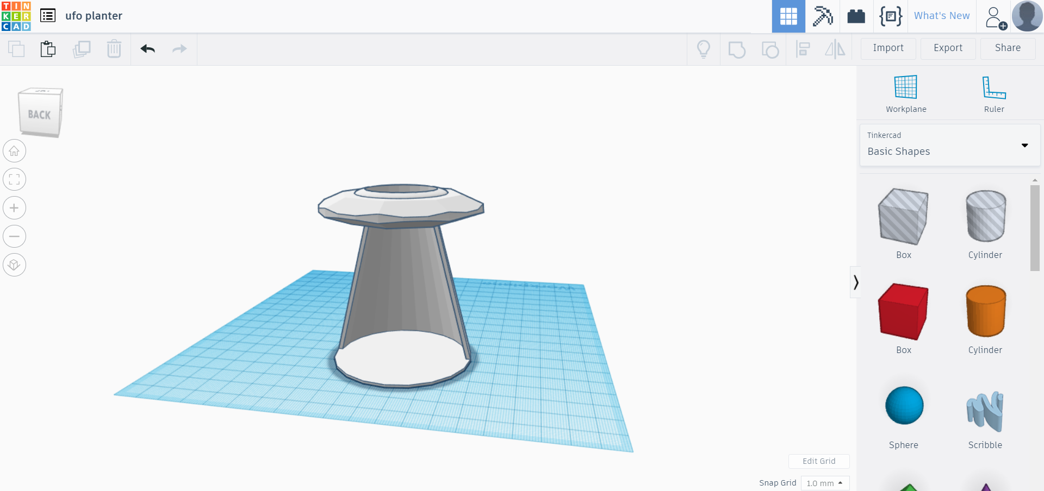This screenshot has width=1044, height=491.
Task: Open the Bricks mode
Action: tap(856, 16)
